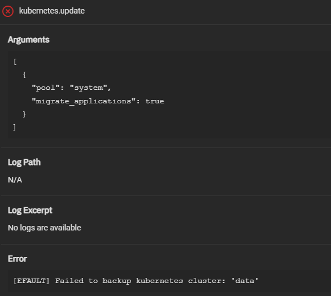Click the Log Path heading
Viewport: 331px width, 296px height.
24,162
